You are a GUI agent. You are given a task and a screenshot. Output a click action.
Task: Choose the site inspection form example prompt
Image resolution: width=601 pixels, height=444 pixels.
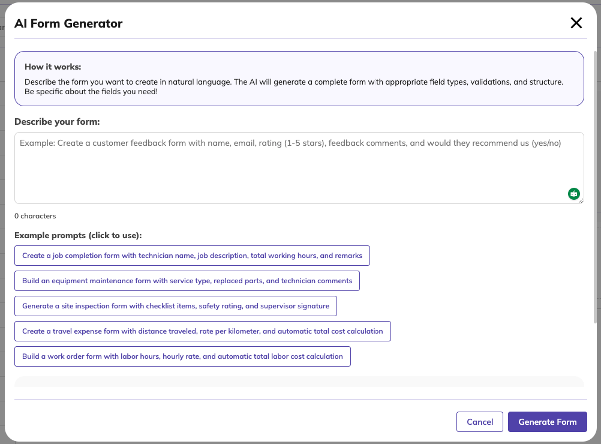coord(176,306)
